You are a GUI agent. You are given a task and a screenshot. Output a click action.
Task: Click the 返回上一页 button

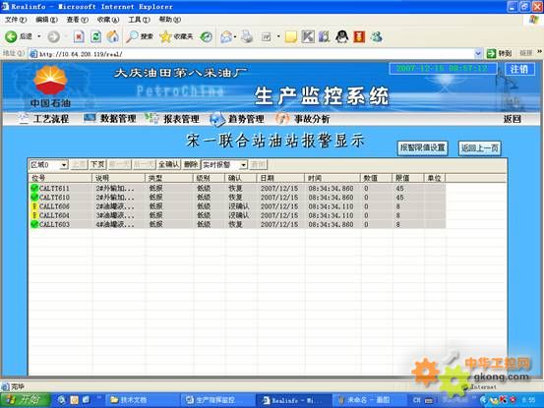pyautogui.click(x=479, y=148)
